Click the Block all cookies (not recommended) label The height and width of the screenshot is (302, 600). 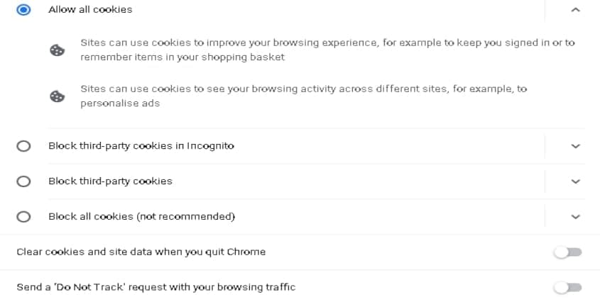coord(141,217)
